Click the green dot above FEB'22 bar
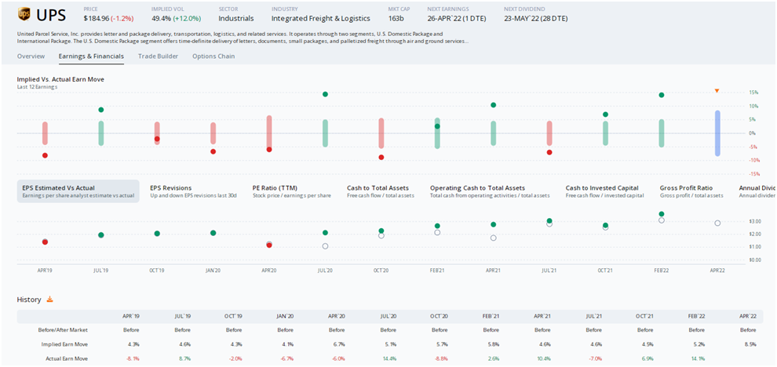This screenshot has height=367, width=777. click(661, 95)
